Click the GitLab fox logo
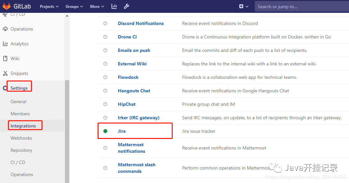 [x=7, y=6]
